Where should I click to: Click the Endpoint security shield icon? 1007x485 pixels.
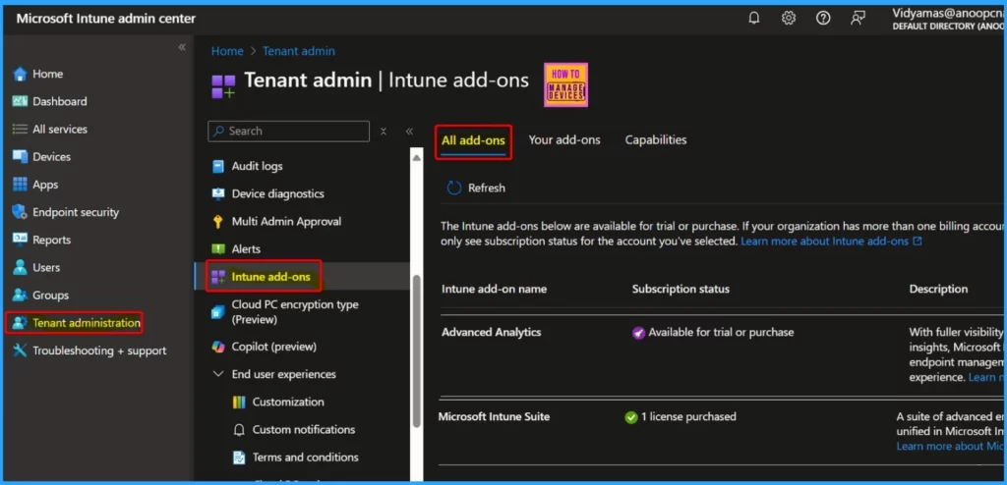point(20,212)
